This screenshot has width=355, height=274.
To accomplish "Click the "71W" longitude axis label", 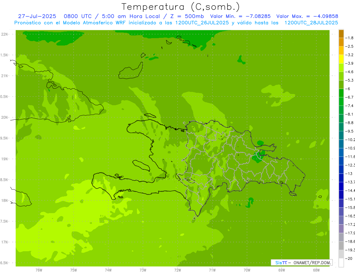I will [212, 270].
